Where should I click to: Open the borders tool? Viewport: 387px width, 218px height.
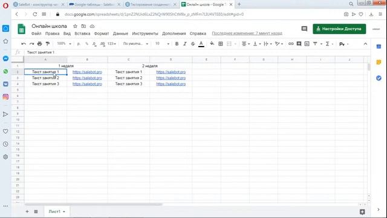pos(221,44)
